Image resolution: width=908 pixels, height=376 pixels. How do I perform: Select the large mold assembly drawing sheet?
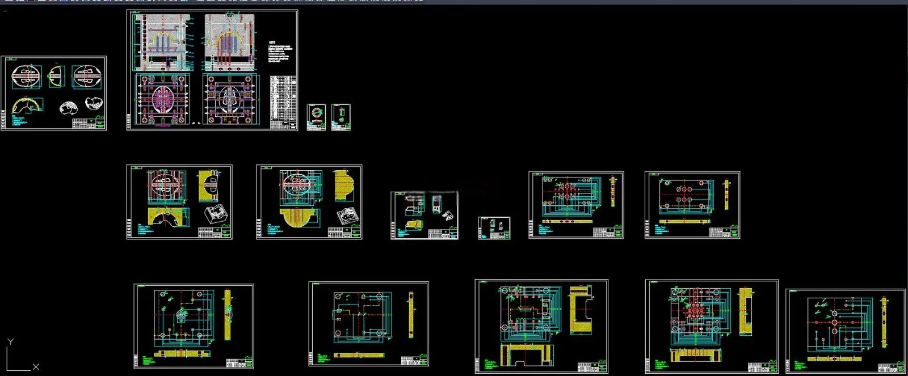pyautogui.click(x=212, y=70)
